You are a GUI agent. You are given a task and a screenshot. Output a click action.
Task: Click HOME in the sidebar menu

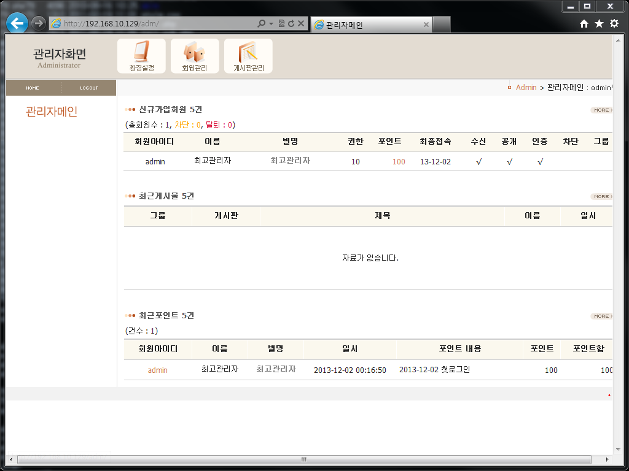tap(33, 88)
